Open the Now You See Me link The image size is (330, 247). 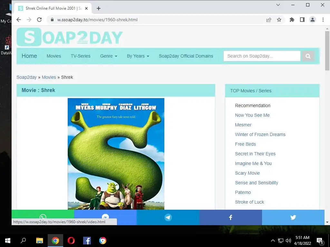click(252, 115)
